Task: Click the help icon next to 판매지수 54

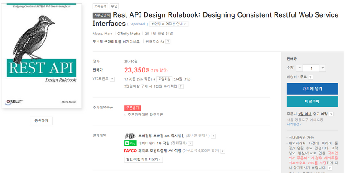Action: click(x=168, y=42)
